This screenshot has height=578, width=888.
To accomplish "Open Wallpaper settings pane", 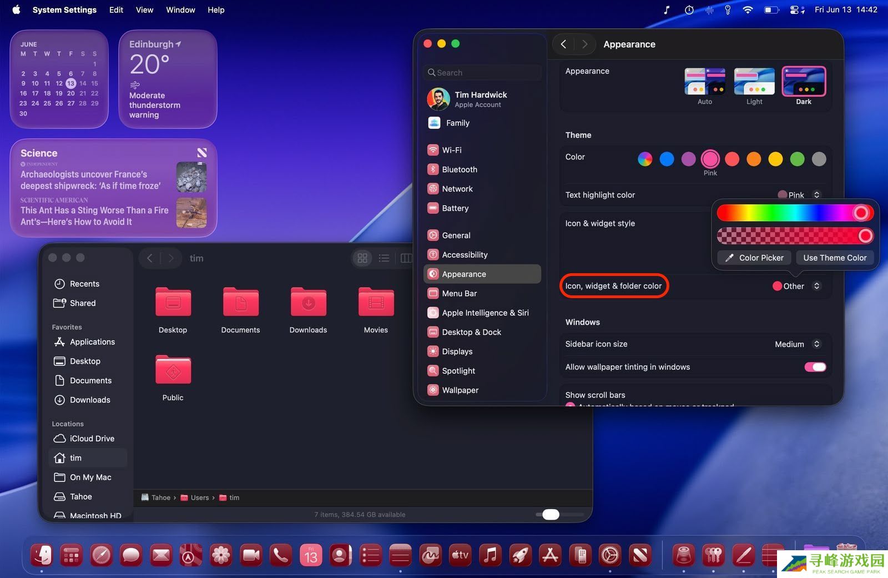I will (x=460, y=390).
